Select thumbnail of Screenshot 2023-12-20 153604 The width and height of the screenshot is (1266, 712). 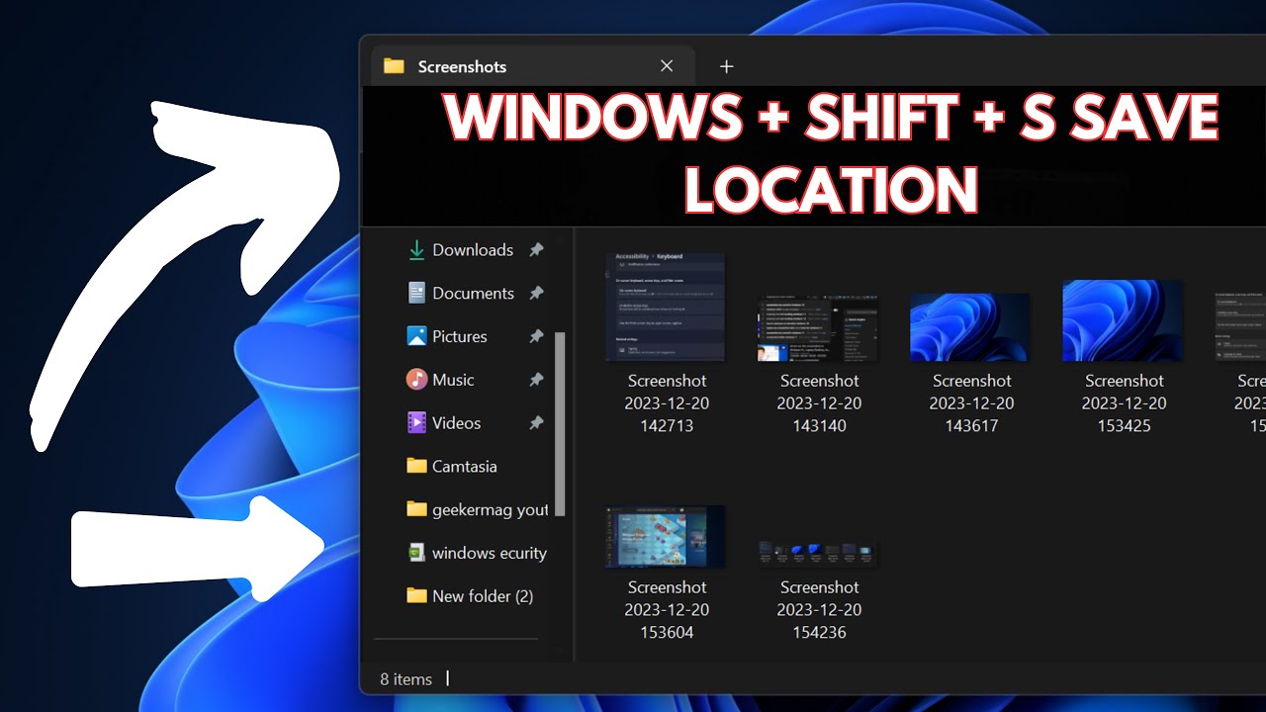point(665,537)
